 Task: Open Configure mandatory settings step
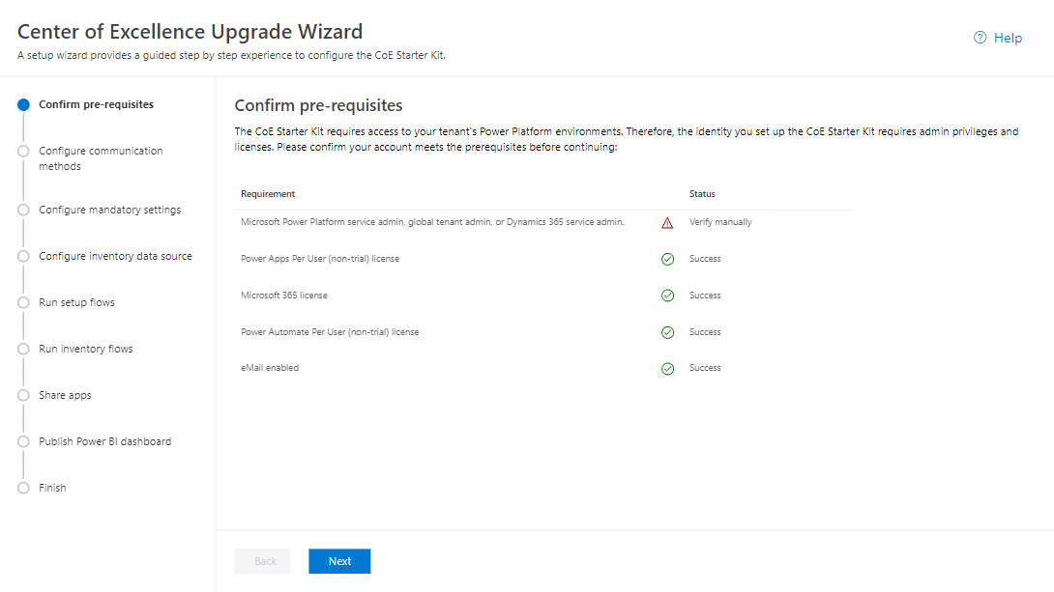coord(109,210)
